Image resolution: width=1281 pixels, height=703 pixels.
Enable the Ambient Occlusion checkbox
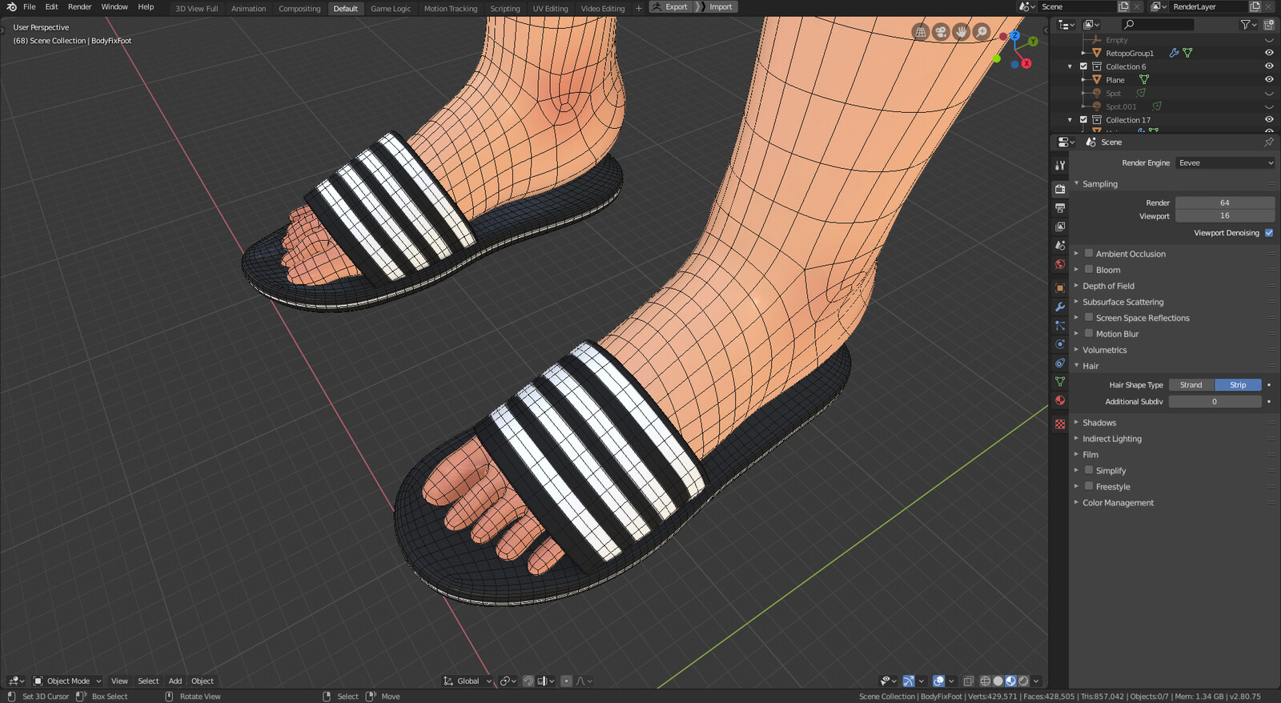coord(1089,253)
